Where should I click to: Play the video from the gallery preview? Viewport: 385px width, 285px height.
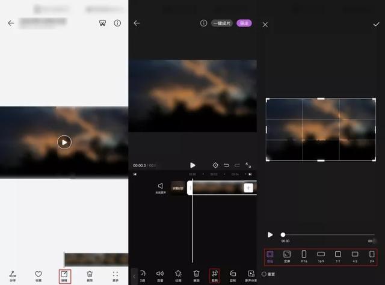64,142
